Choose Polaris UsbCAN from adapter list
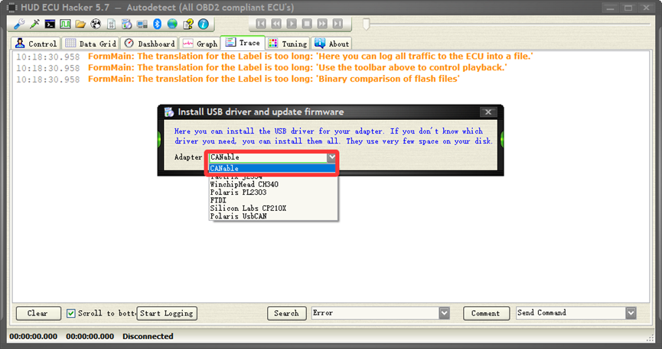The width and height of the screenshot is (662, 349). pyautogui.click(x=273, y=216)
